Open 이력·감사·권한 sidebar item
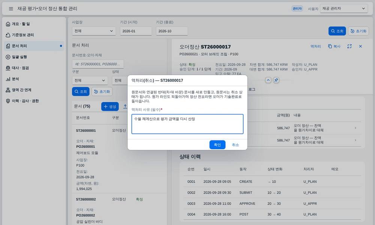 click(x=34, y=101)
